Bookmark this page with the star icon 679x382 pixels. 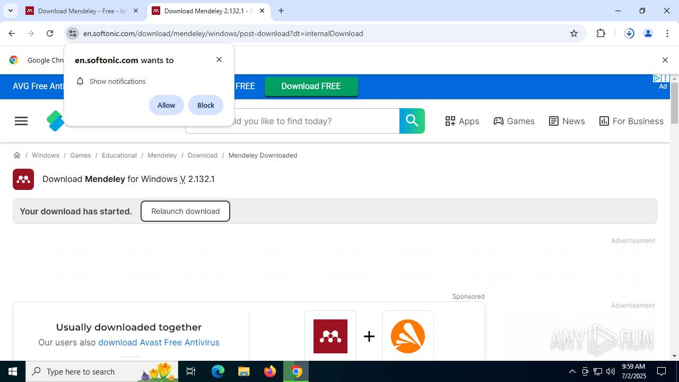(x=574, y=33)
